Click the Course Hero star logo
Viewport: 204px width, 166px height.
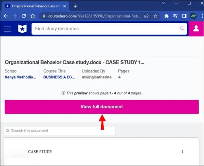coord(22,29)
